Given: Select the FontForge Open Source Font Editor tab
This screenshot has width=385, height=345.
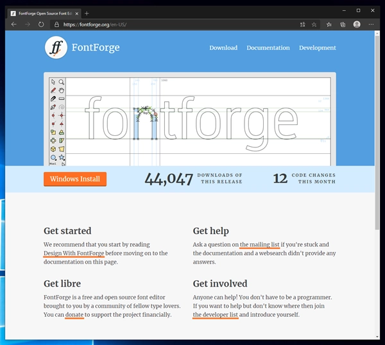Looking at the screenshot, I should coord(44,13).
